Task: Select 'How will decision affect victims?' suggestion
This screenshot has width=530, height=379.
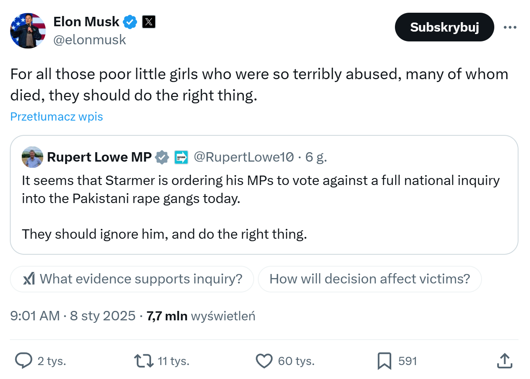Action: pyautogui.click(x=369, y=279)
